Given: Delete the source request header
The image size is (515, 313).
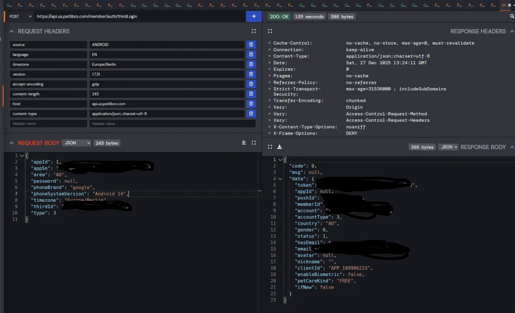Looking at the screenshot, I should pyautogui.click(x=251, y=44).
